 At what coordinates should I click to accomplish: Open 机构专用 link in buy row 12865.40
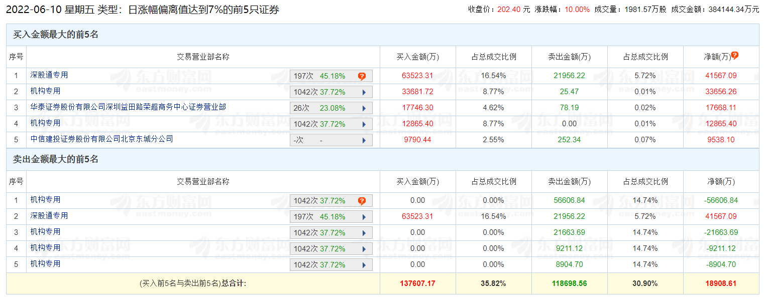pos(45,123)
